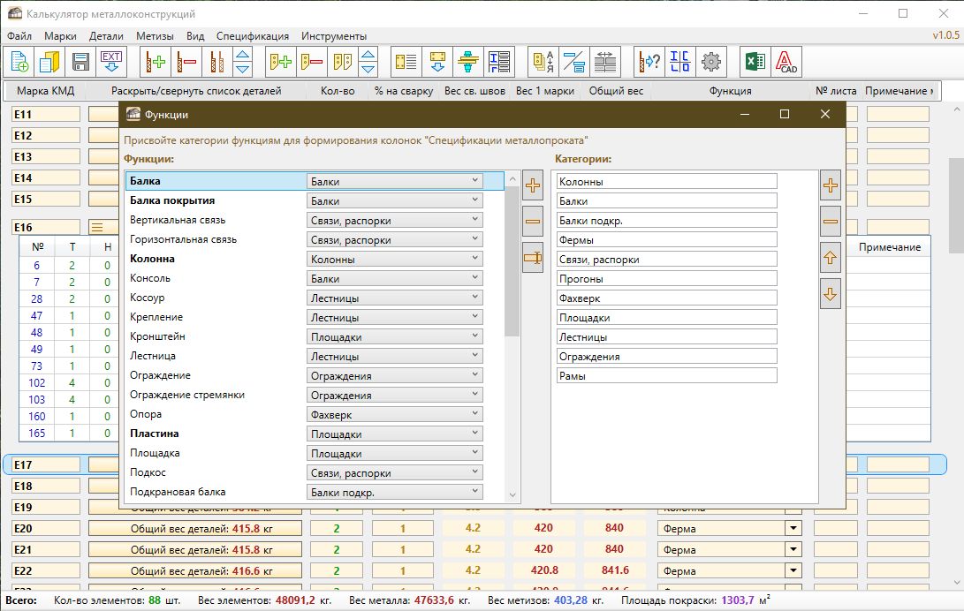This screenshot has height=611, width=964.
Task: Open settings via the gear icon
Action: point(711,62)
